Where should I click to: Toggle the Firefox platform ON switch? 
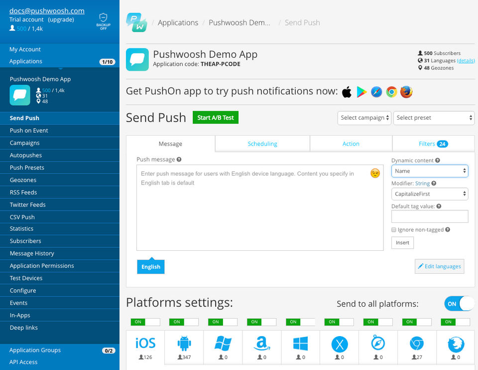(x=456, y=322)
